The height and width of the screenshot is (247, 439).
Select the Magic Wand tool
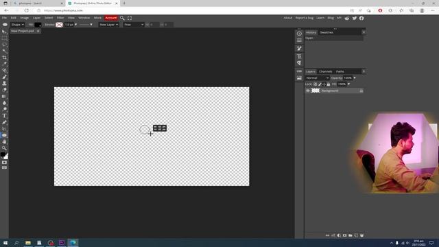pos(4,51)
